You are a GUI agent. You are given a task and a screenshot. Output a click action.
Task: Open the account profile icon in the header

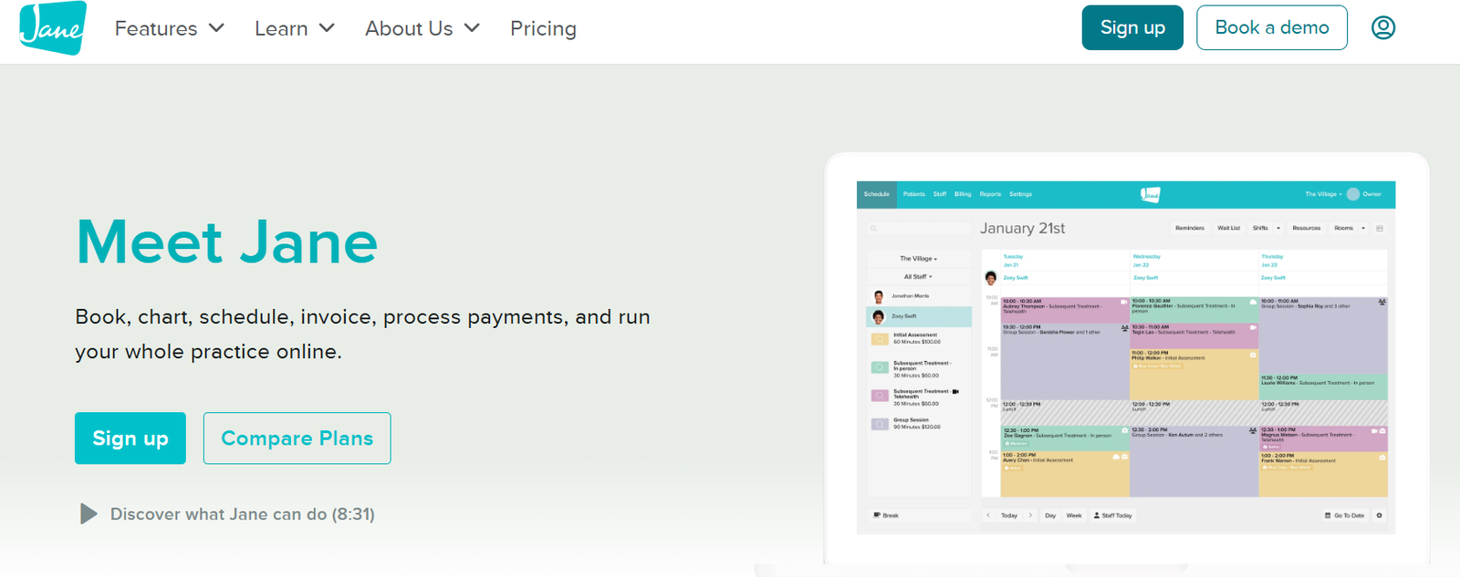pos(1383,27)
